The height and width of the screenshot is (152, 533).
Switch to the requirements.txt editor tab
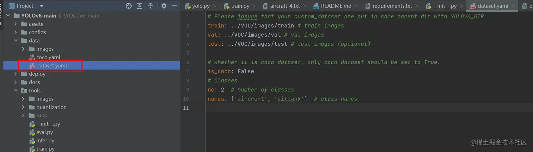click(392, 6)
